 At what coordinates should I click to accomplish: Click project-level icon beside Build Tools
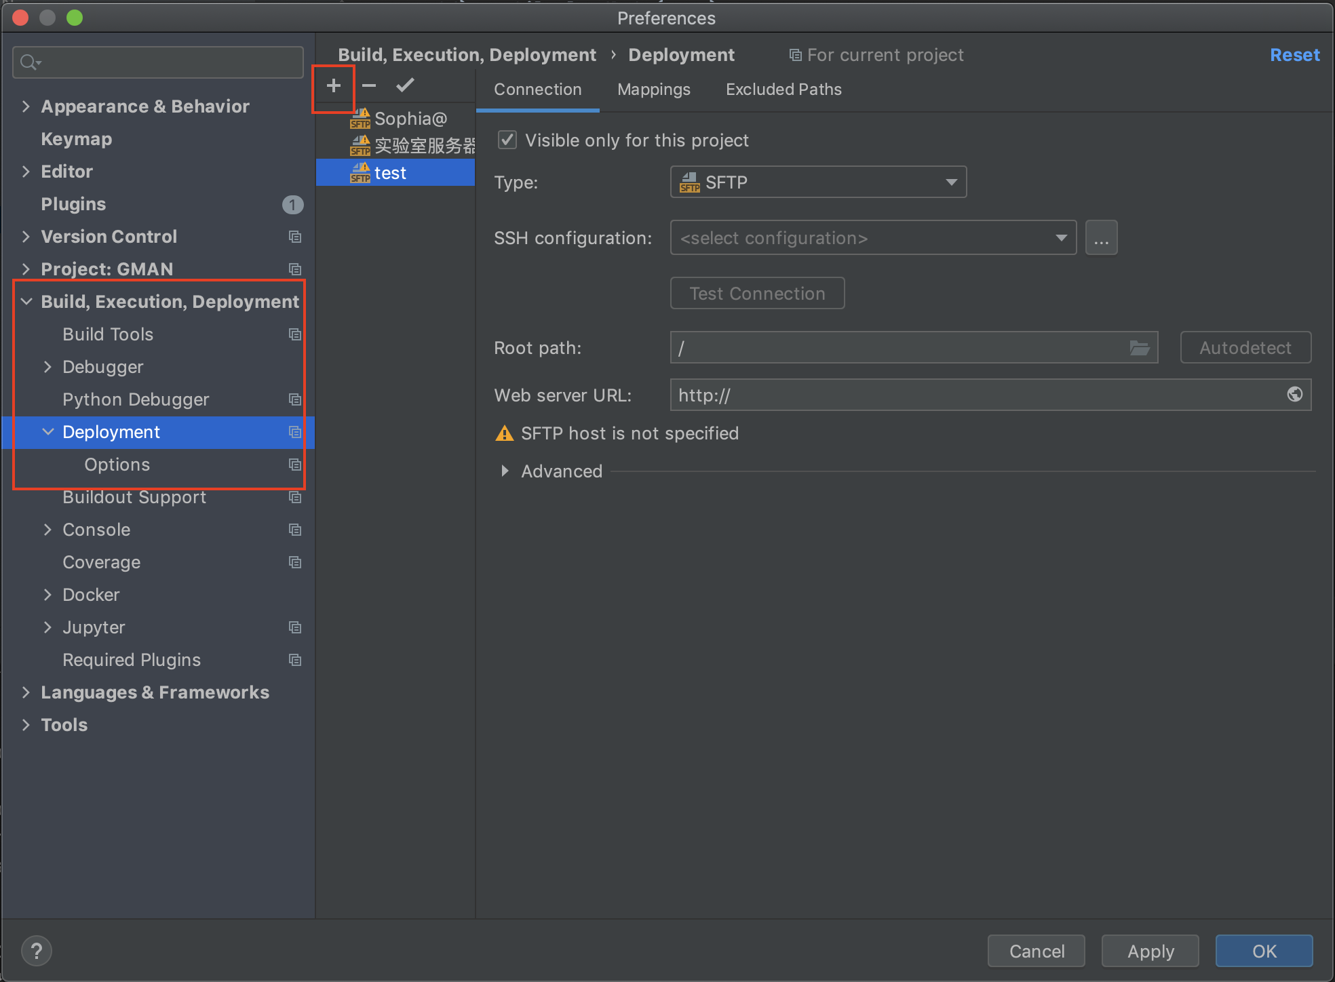pos(295,334)
